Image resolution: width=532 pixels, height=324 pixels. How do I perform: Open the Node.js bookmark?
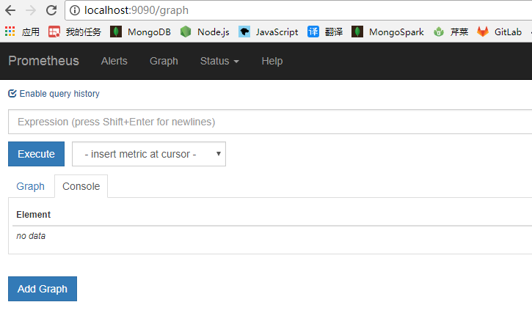click(x=205, y=32)
